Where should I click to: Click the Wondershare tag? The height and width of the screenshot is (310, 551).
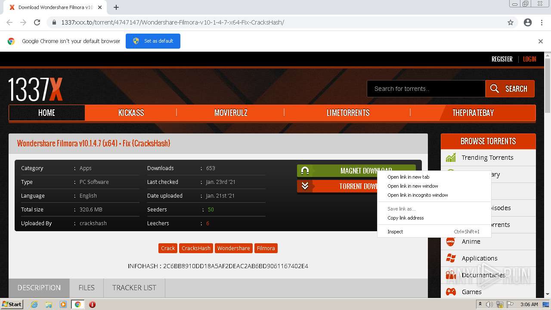point(233,248)
